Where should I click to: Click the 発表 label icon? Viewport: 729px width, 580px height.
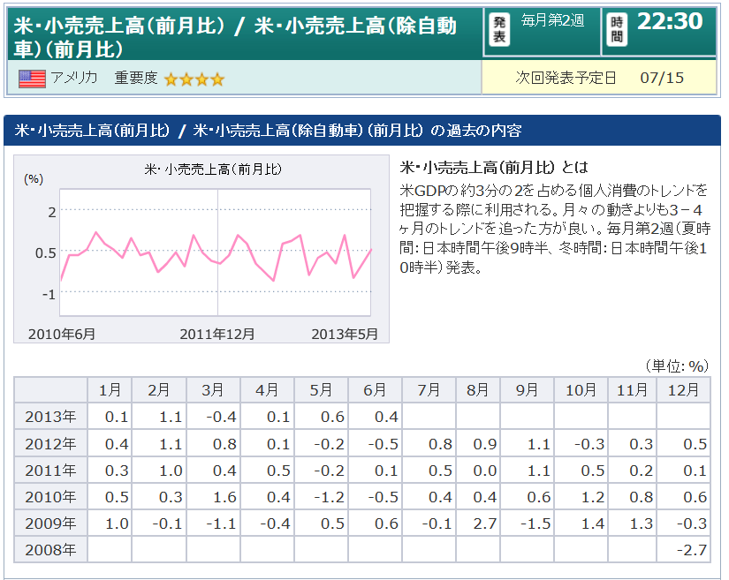tap(499, 29)
